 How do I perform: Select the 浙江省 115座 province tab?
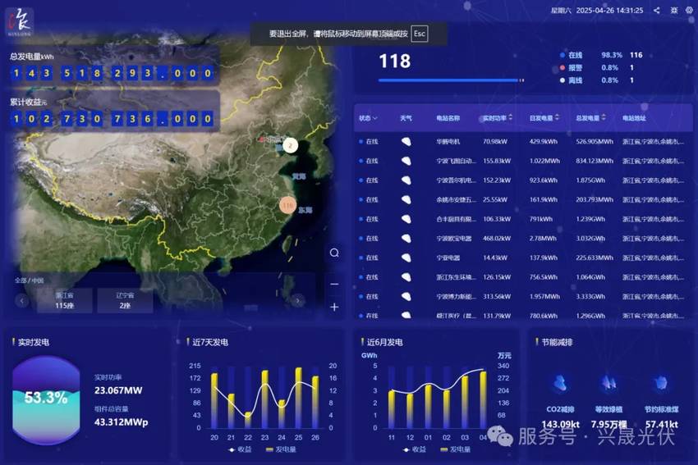[64, 300]
